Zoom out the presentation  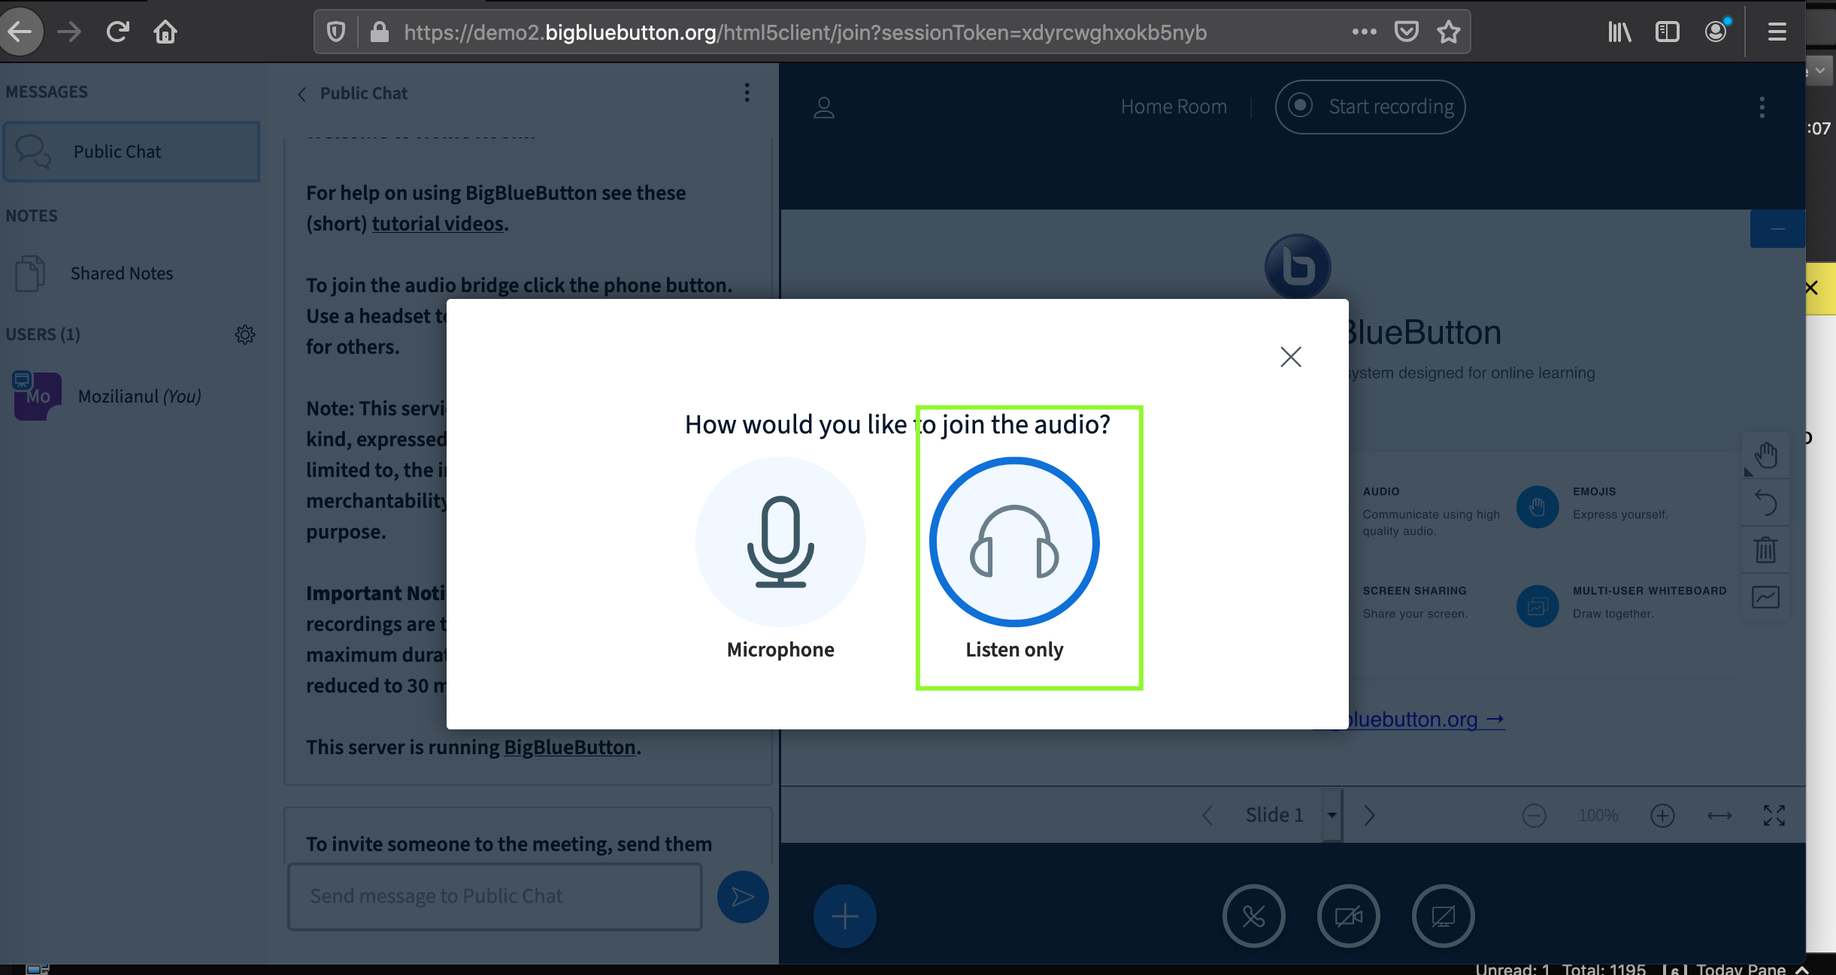pyautogui.click(x=1534, y=815)
